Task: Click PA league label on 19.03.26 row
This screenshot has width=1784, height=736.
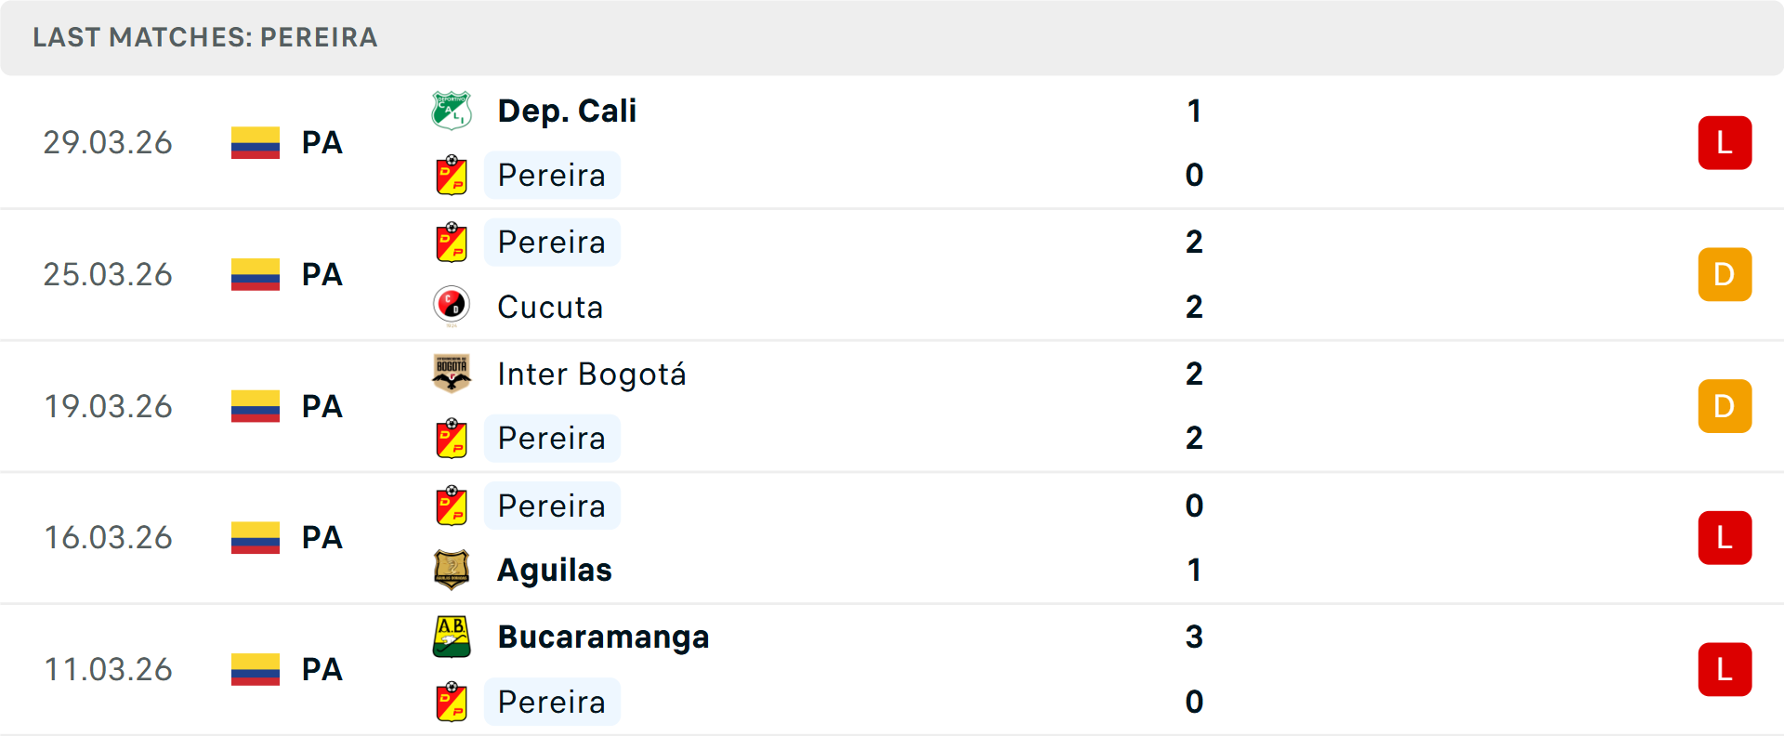Action: point(322,406)
